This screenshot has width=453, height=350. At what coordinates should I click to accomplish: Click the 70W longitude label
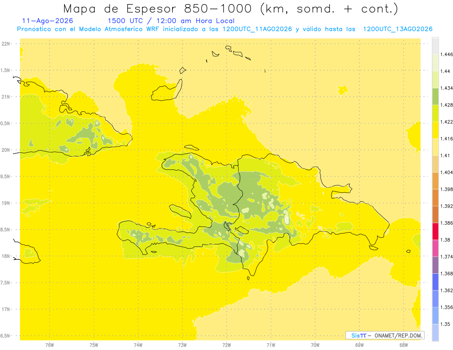[315, 345]
